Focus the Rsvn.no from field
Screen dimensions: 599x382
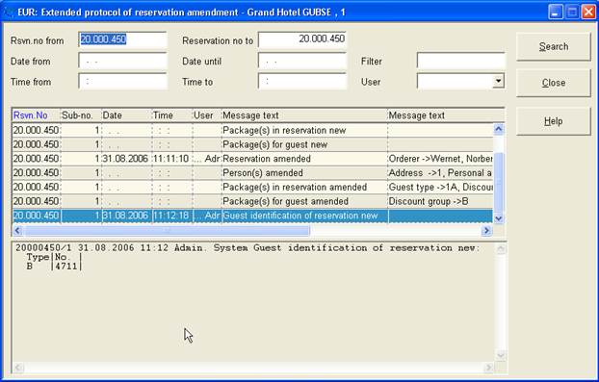[122, 39]
